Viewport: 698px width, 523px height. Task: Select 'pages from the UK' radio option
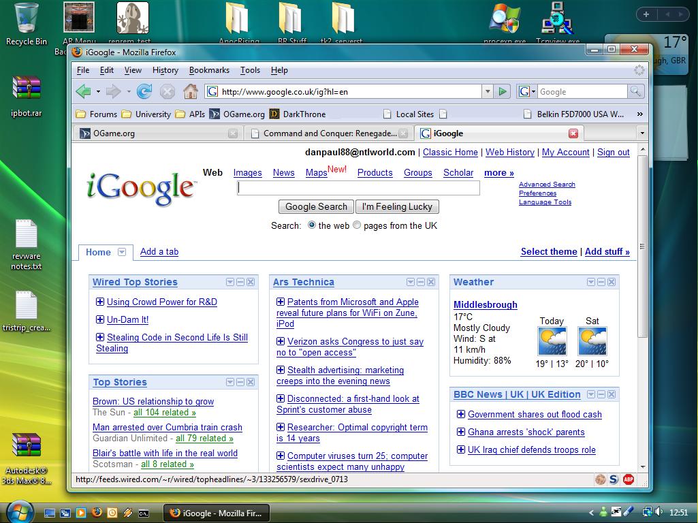coord(357,225)
